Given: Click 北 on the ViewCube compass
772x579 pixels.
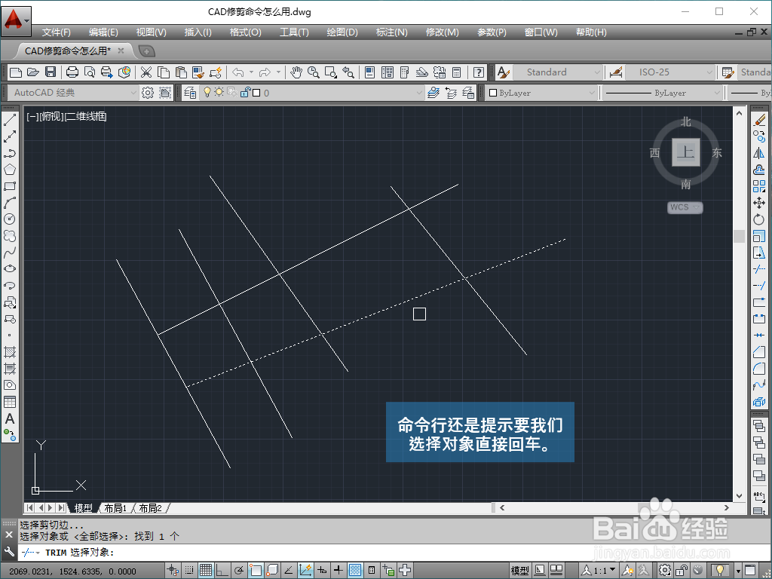Looking at the screenshot, I should (686, 121).
